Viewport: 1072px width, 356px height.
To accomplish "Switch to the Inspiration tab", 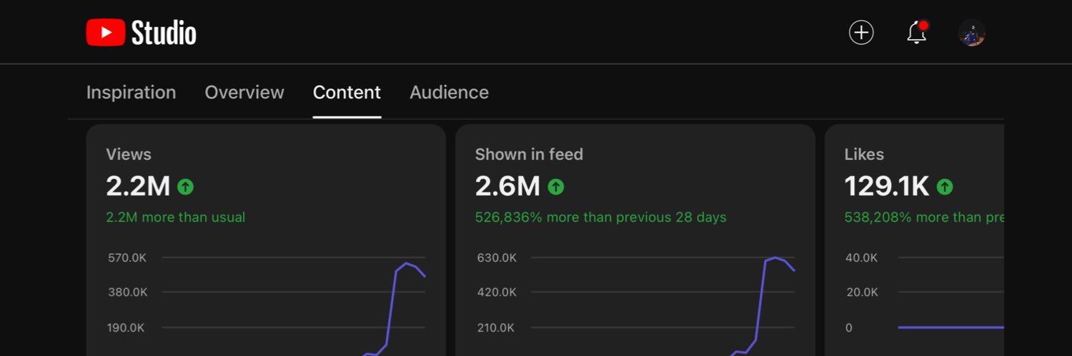I will point(131,93).
